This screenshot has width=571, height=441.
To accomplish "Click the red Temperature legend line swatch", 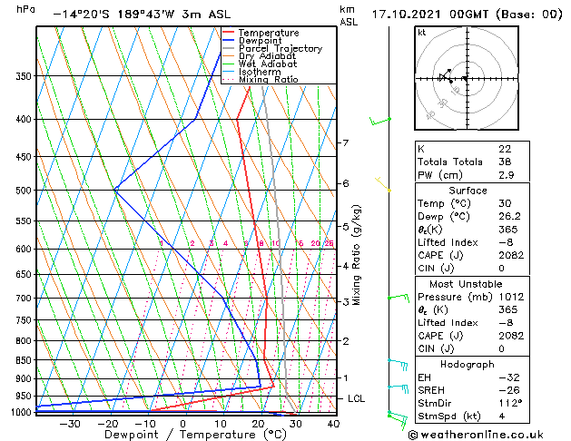I will (229, 33).
